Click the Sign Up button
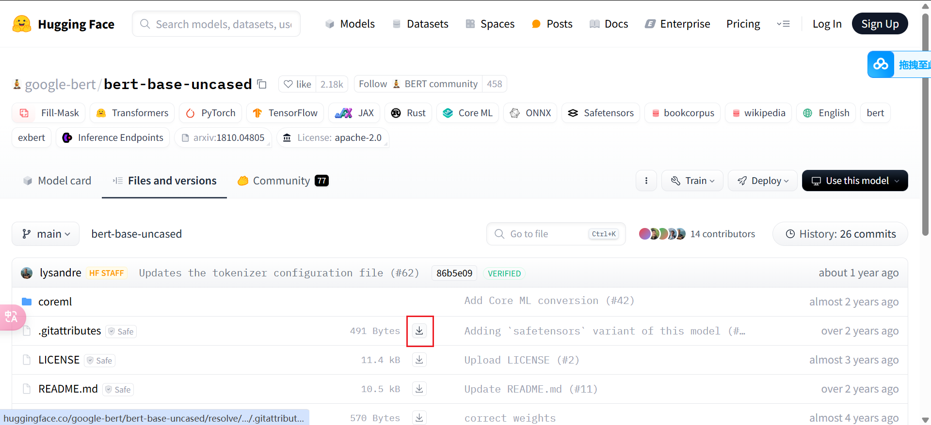The width and height of the screenshot is (931, 425). [880, 24]
